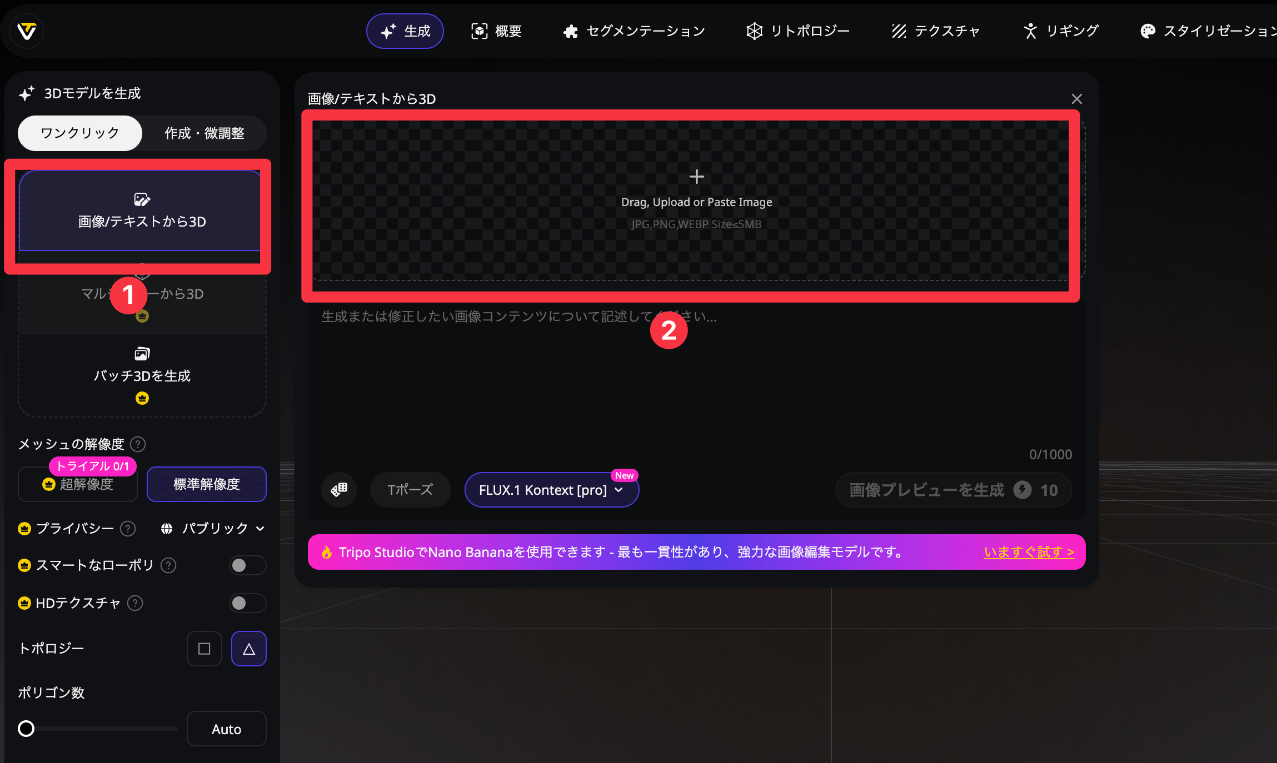Image resolution: width=1277 pixels, height=763 pixels.
Task: Enable the Smart Low-Poly toggle
Action: (x=247, y=565)
